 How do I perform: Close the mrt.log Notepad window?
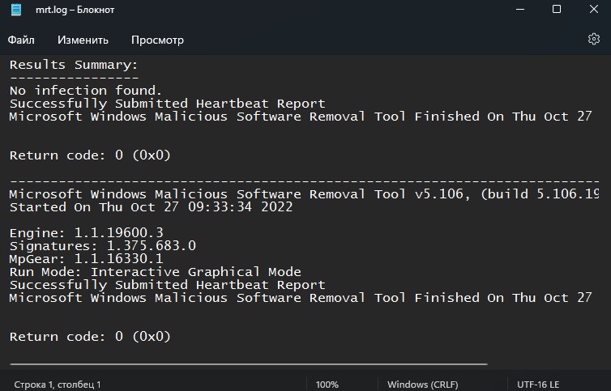click(x=593, y=10)
